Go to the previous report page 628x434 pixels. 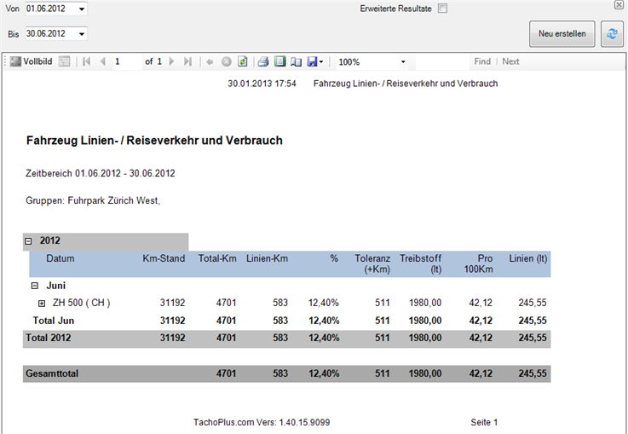[x=102, y=61]
